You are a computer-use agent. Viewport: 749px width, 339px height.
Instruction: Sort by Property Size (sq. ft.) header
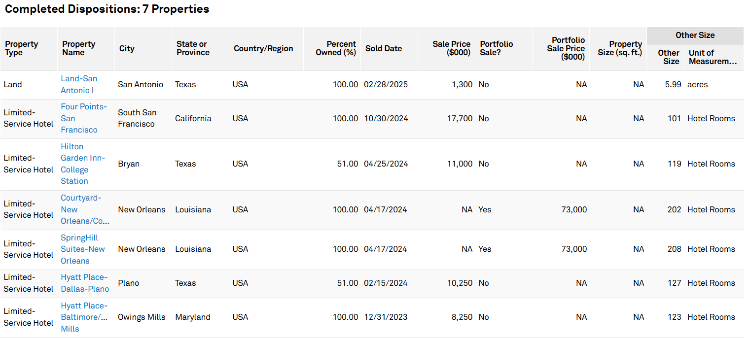tap(620, 48)
